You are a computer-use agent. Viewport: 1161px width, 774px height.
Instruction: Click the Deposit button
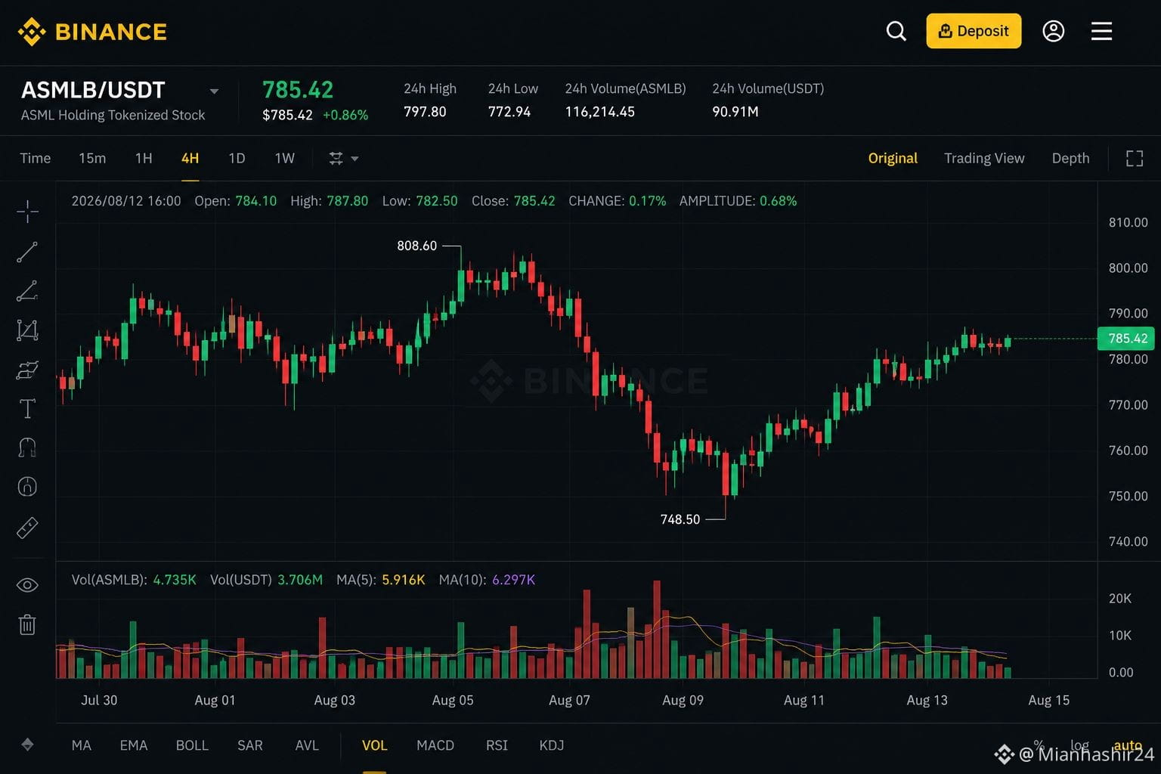click(974, 31)
